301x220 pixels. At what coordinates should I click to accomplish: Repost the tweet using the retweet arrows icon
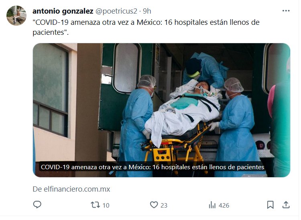point(96,205)
